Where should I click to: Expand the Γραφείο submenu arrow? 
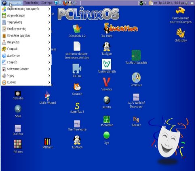[x=49, y=62]
